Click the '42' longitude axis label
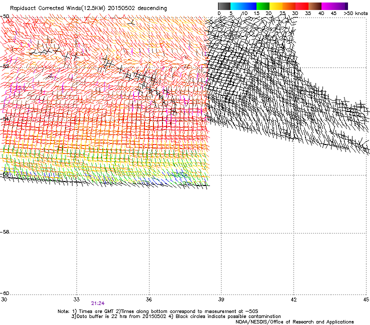The image size is (370, 325). coord(293,299)
